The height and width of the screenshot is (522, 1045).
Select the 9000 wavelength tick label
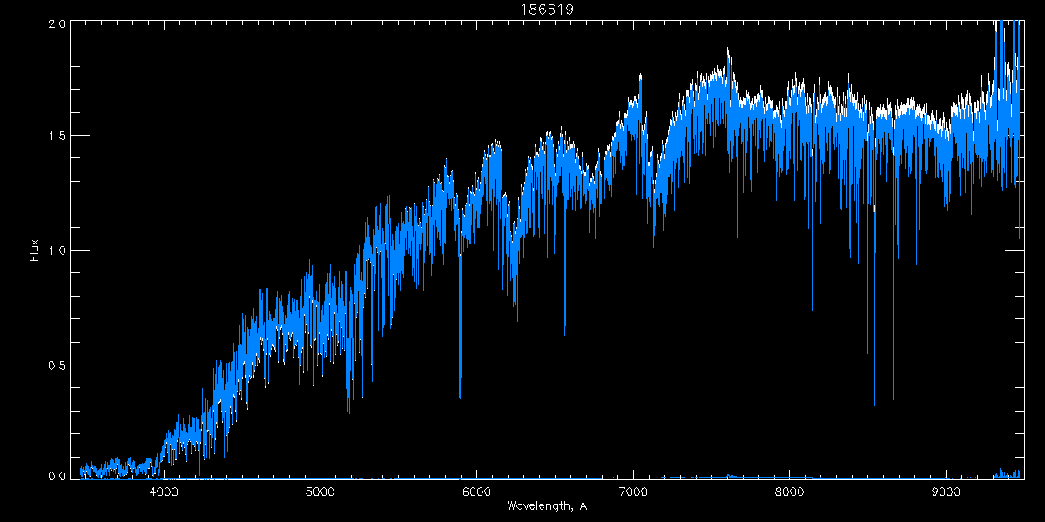point(946,492)
